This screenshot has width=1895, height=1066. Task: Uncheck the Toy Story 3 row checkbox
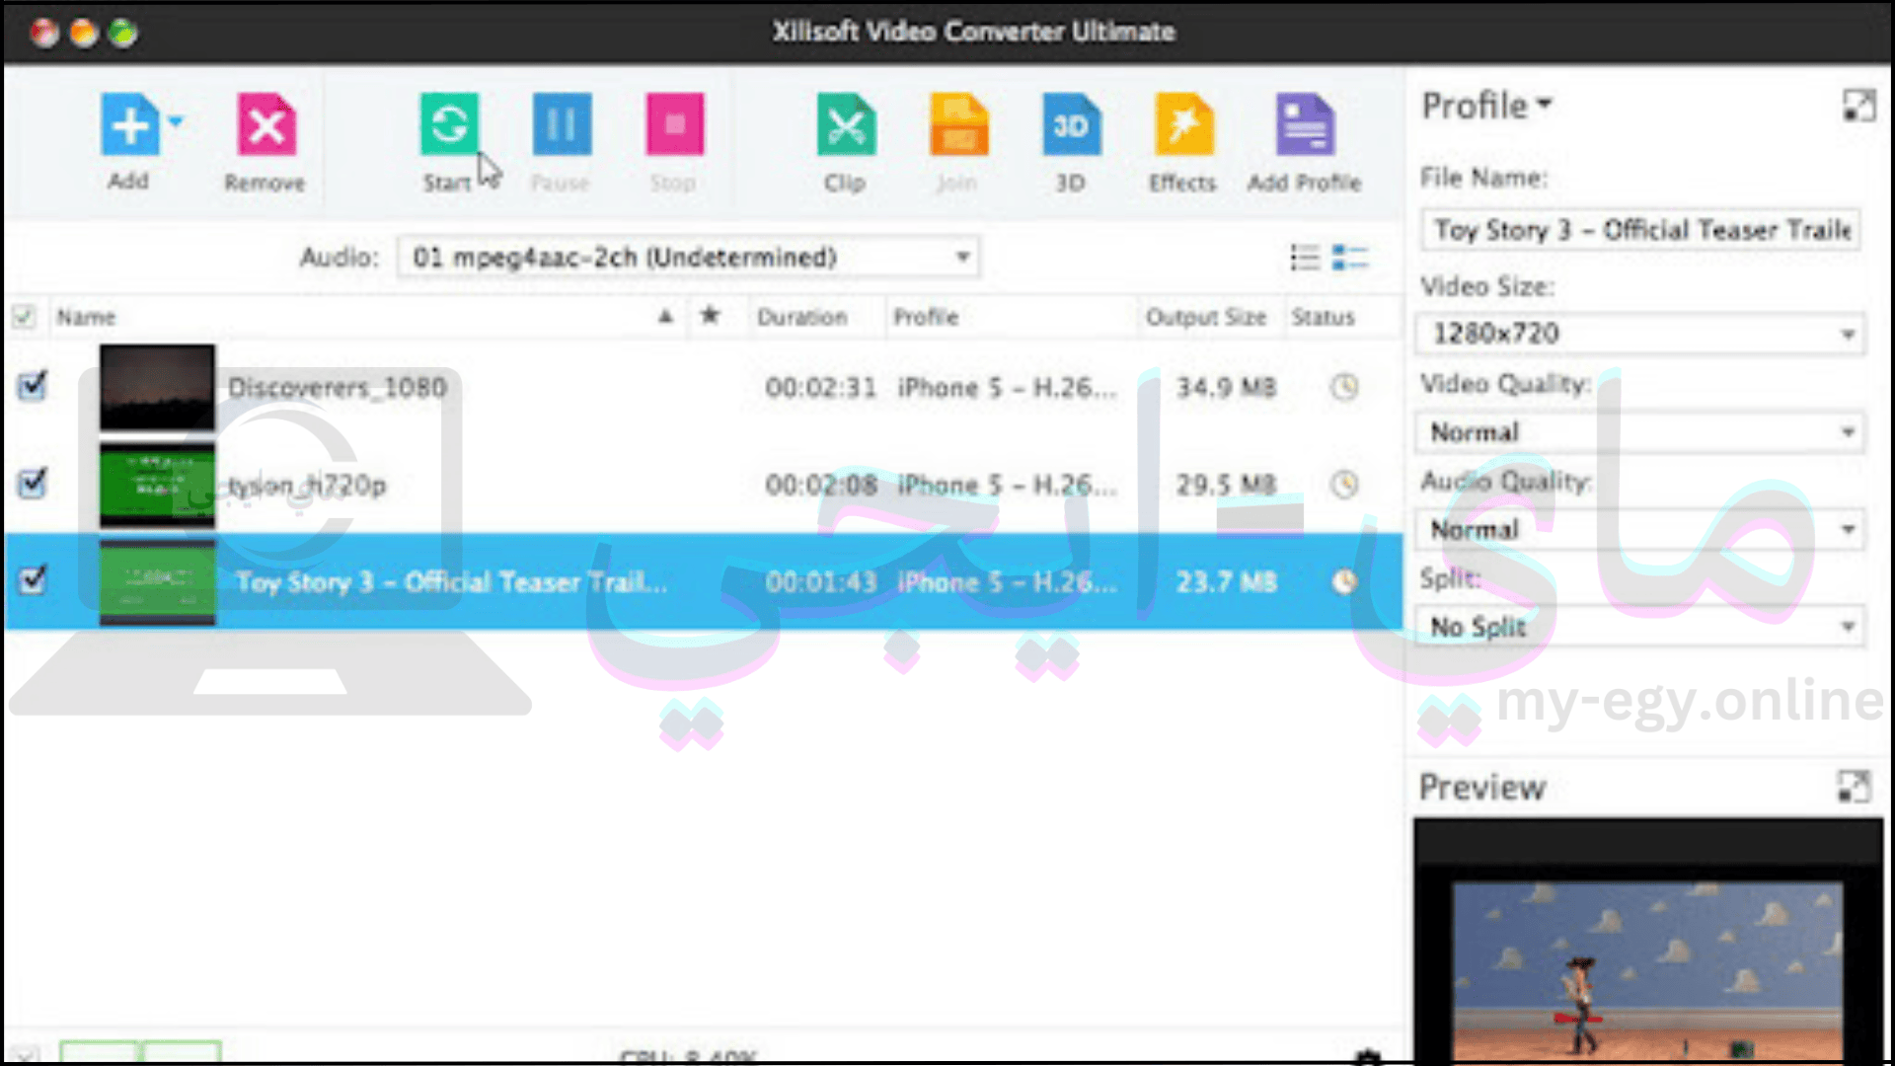click(x=33, y=579)
